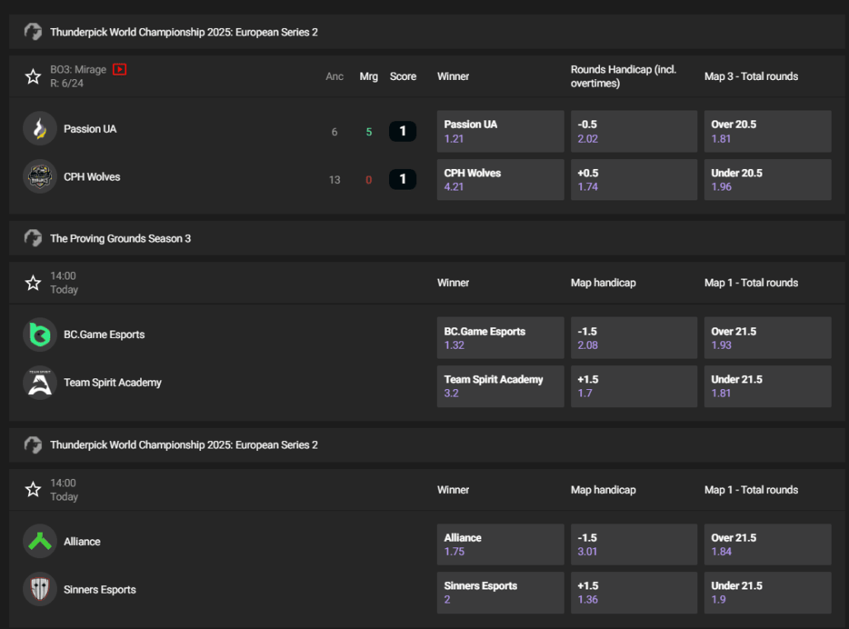
Task: Open the Passion UA team name
Action: pyautogui.click(x=90, y=129)
